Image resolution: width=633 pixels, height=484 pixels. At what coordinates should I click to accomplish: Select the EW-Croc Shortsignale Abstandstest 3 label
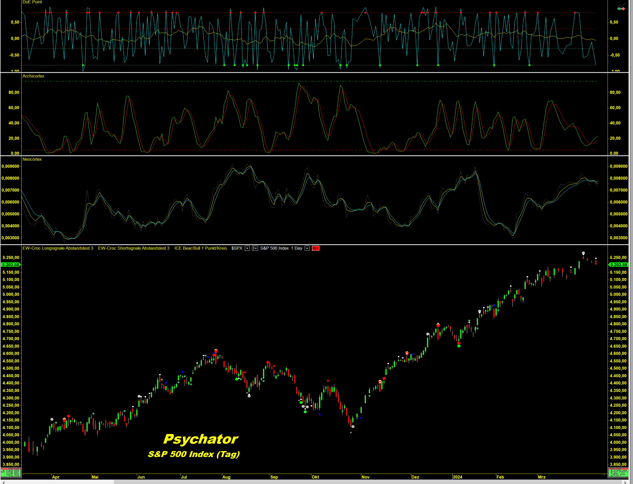click(x=133, y=248)
